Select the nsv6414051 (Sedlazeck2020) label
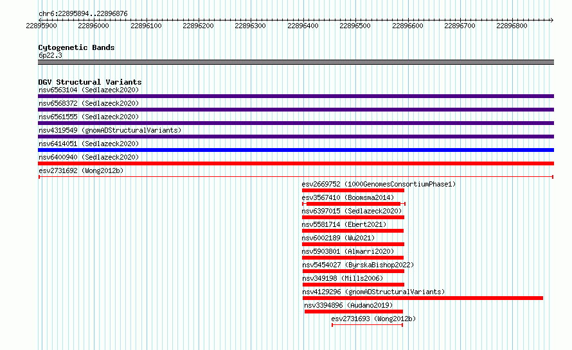572x350 pixels. 89,144
